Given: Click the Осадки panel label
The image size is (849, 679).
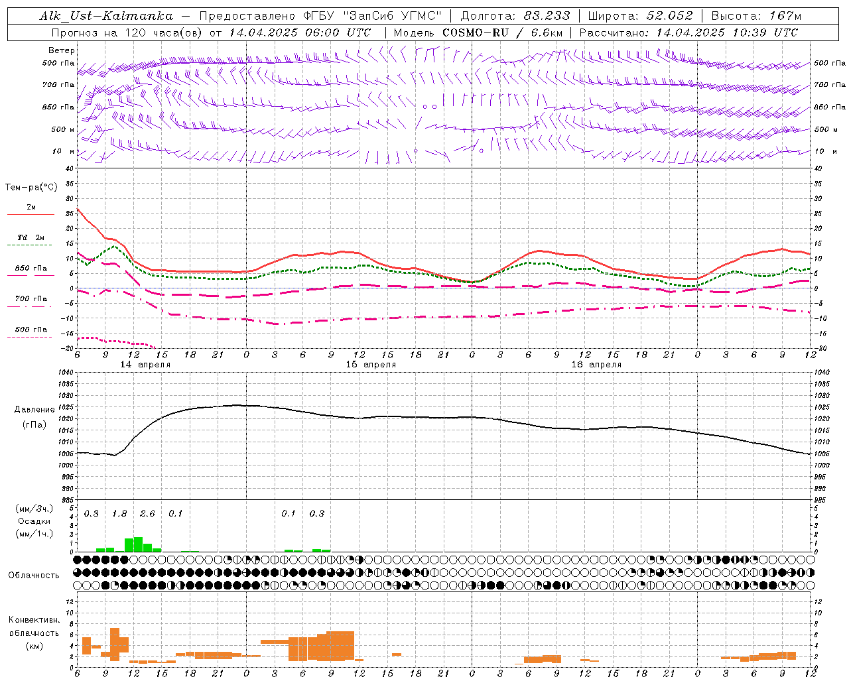Looking at the screenshot, I should 34,521.
